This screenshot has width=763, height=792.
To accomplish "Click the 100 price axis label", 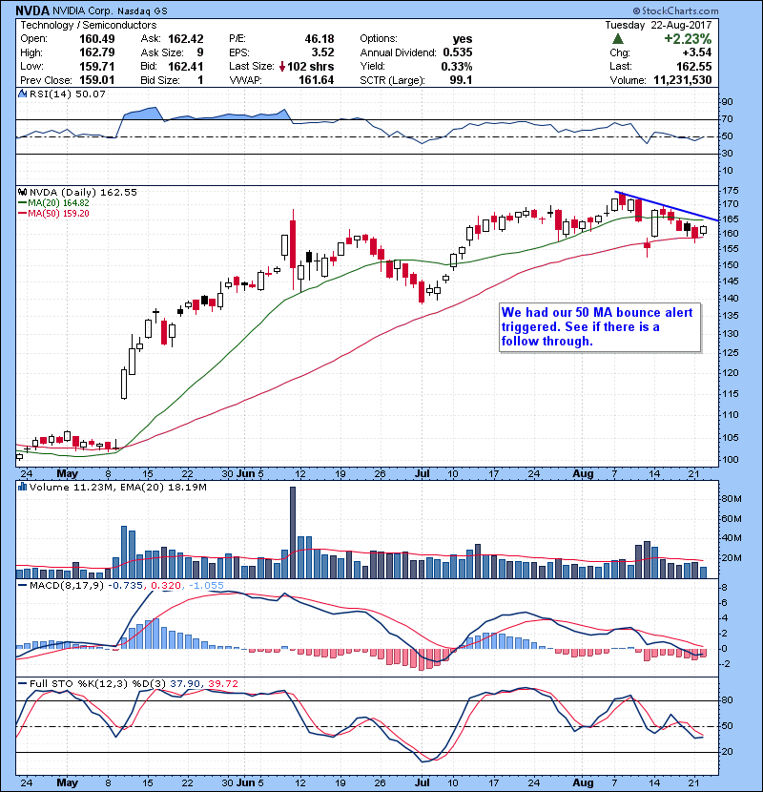I will [731, 460].
